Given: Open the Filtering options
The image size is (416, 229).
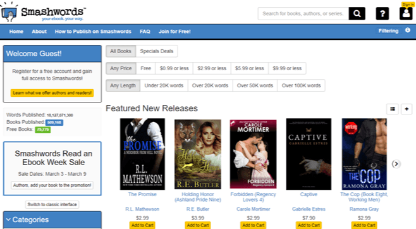Looking at the screenshot, I should click(x=388, y=31).
